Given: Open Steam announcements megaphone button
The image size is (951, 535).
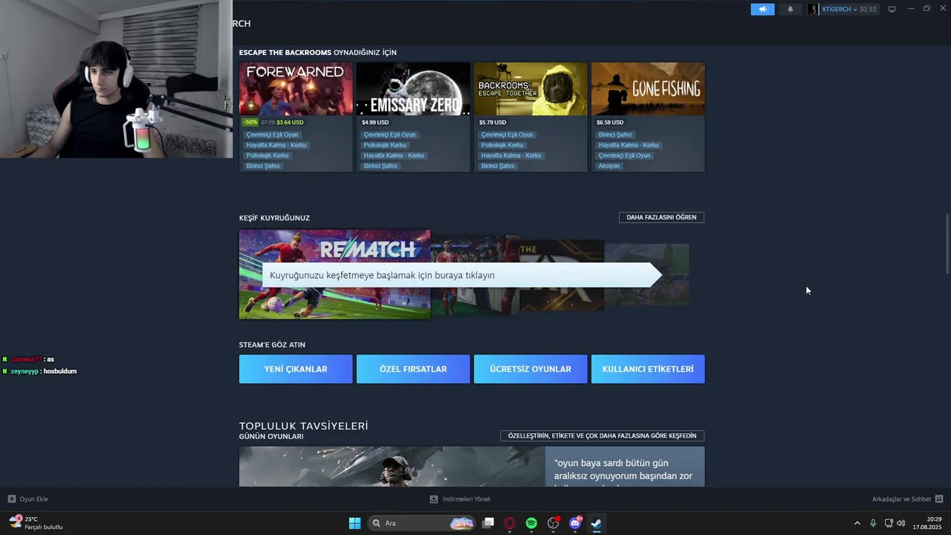Looking at the screenshot, I should click(x=762, y=9).
